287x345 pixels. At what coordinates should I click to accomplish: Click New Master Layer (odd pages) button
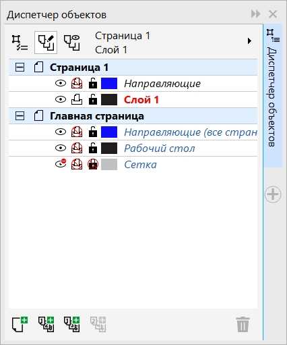pos(72,324)
